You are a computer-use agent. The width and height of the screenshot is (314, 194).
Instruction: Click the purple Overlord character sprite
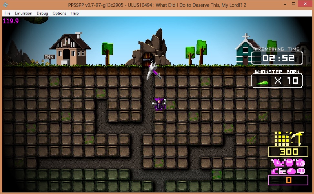pyautogui.click(x=159, y=104)
